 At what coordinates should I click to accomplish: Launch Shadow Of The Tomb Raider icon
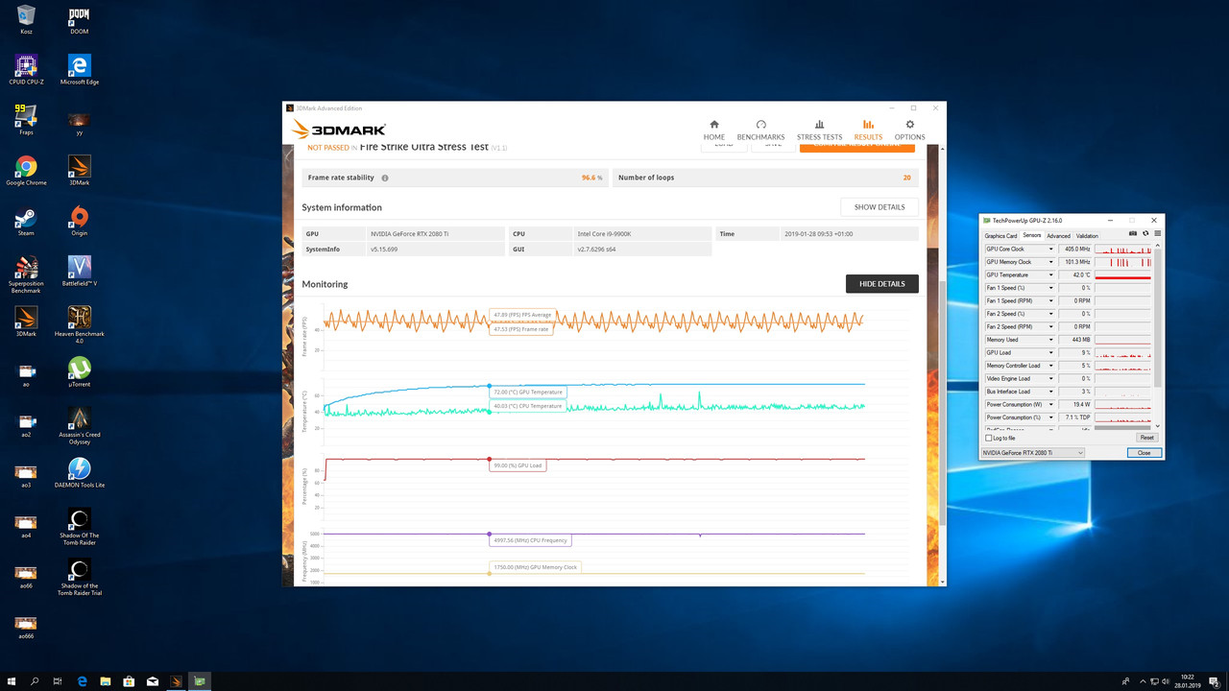79,527
